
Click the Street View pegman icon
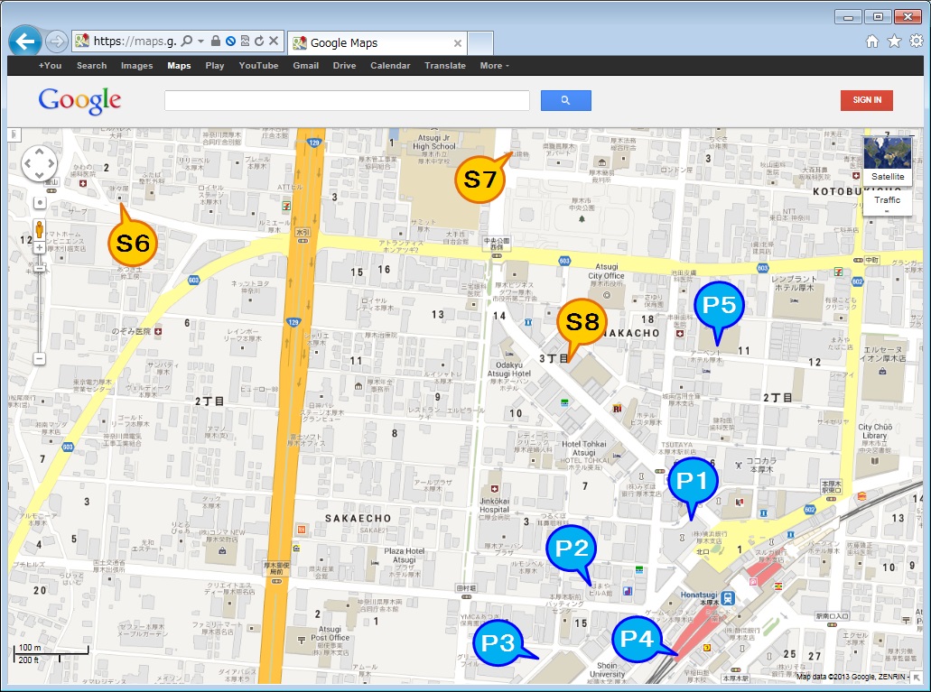pyautogui.click(x=39, y=229)
